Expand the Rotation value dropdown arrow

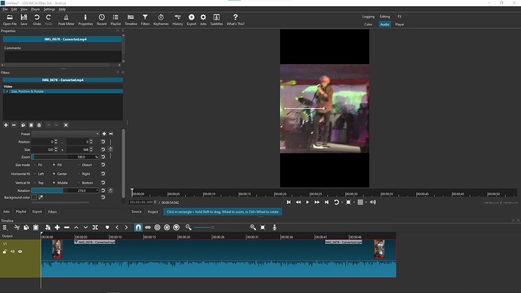click(97, 190)
